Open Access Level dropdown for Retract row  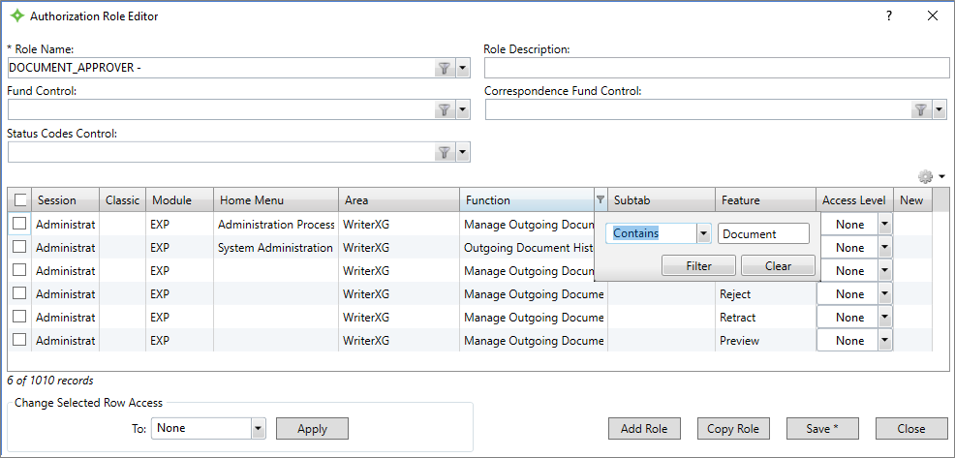point(883,318)
